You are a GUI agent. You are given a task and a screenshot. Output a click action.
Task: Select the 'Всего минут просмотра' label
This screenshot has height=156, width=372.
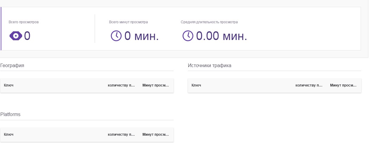click(x=128, y=22)
